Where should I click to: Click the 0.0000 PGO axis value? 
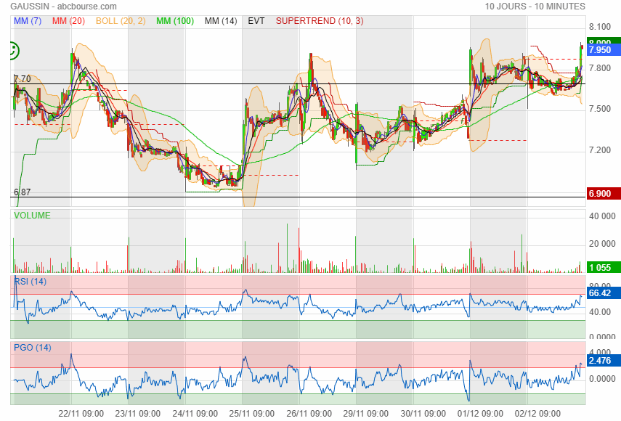click(x=602, y=379)
